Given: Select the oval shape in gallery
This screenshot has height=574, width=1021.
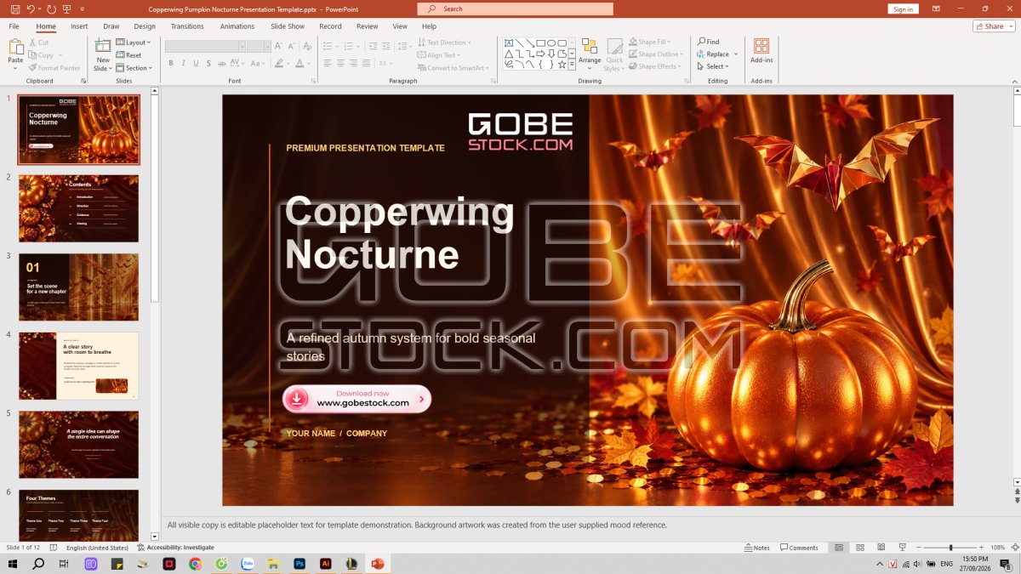Looking at the screenshot, I should (x=551, y=43).
